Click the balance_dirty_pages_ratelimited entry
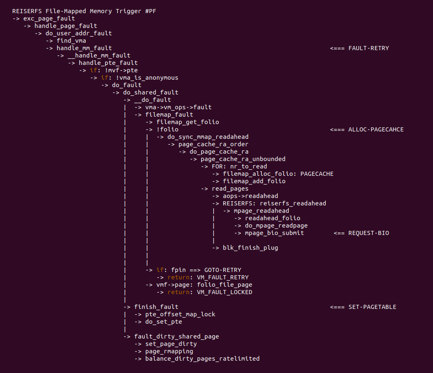 202,359
